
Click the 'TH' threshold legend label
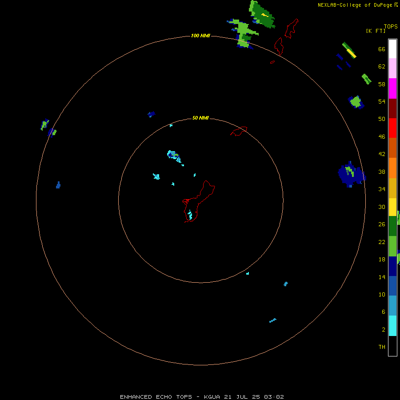pos(382,347)
